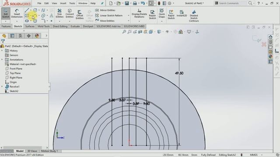The height and width of the screenshot is (157, 280).
Task: Select the Sketch Fillet tool
Action: (x=43, y=21)
